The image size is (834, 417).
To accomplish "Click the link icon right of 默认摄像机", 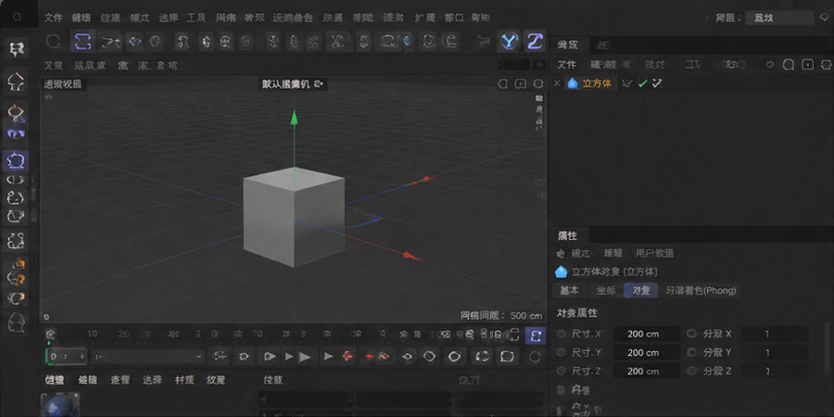I will click(x=319, y=83).
